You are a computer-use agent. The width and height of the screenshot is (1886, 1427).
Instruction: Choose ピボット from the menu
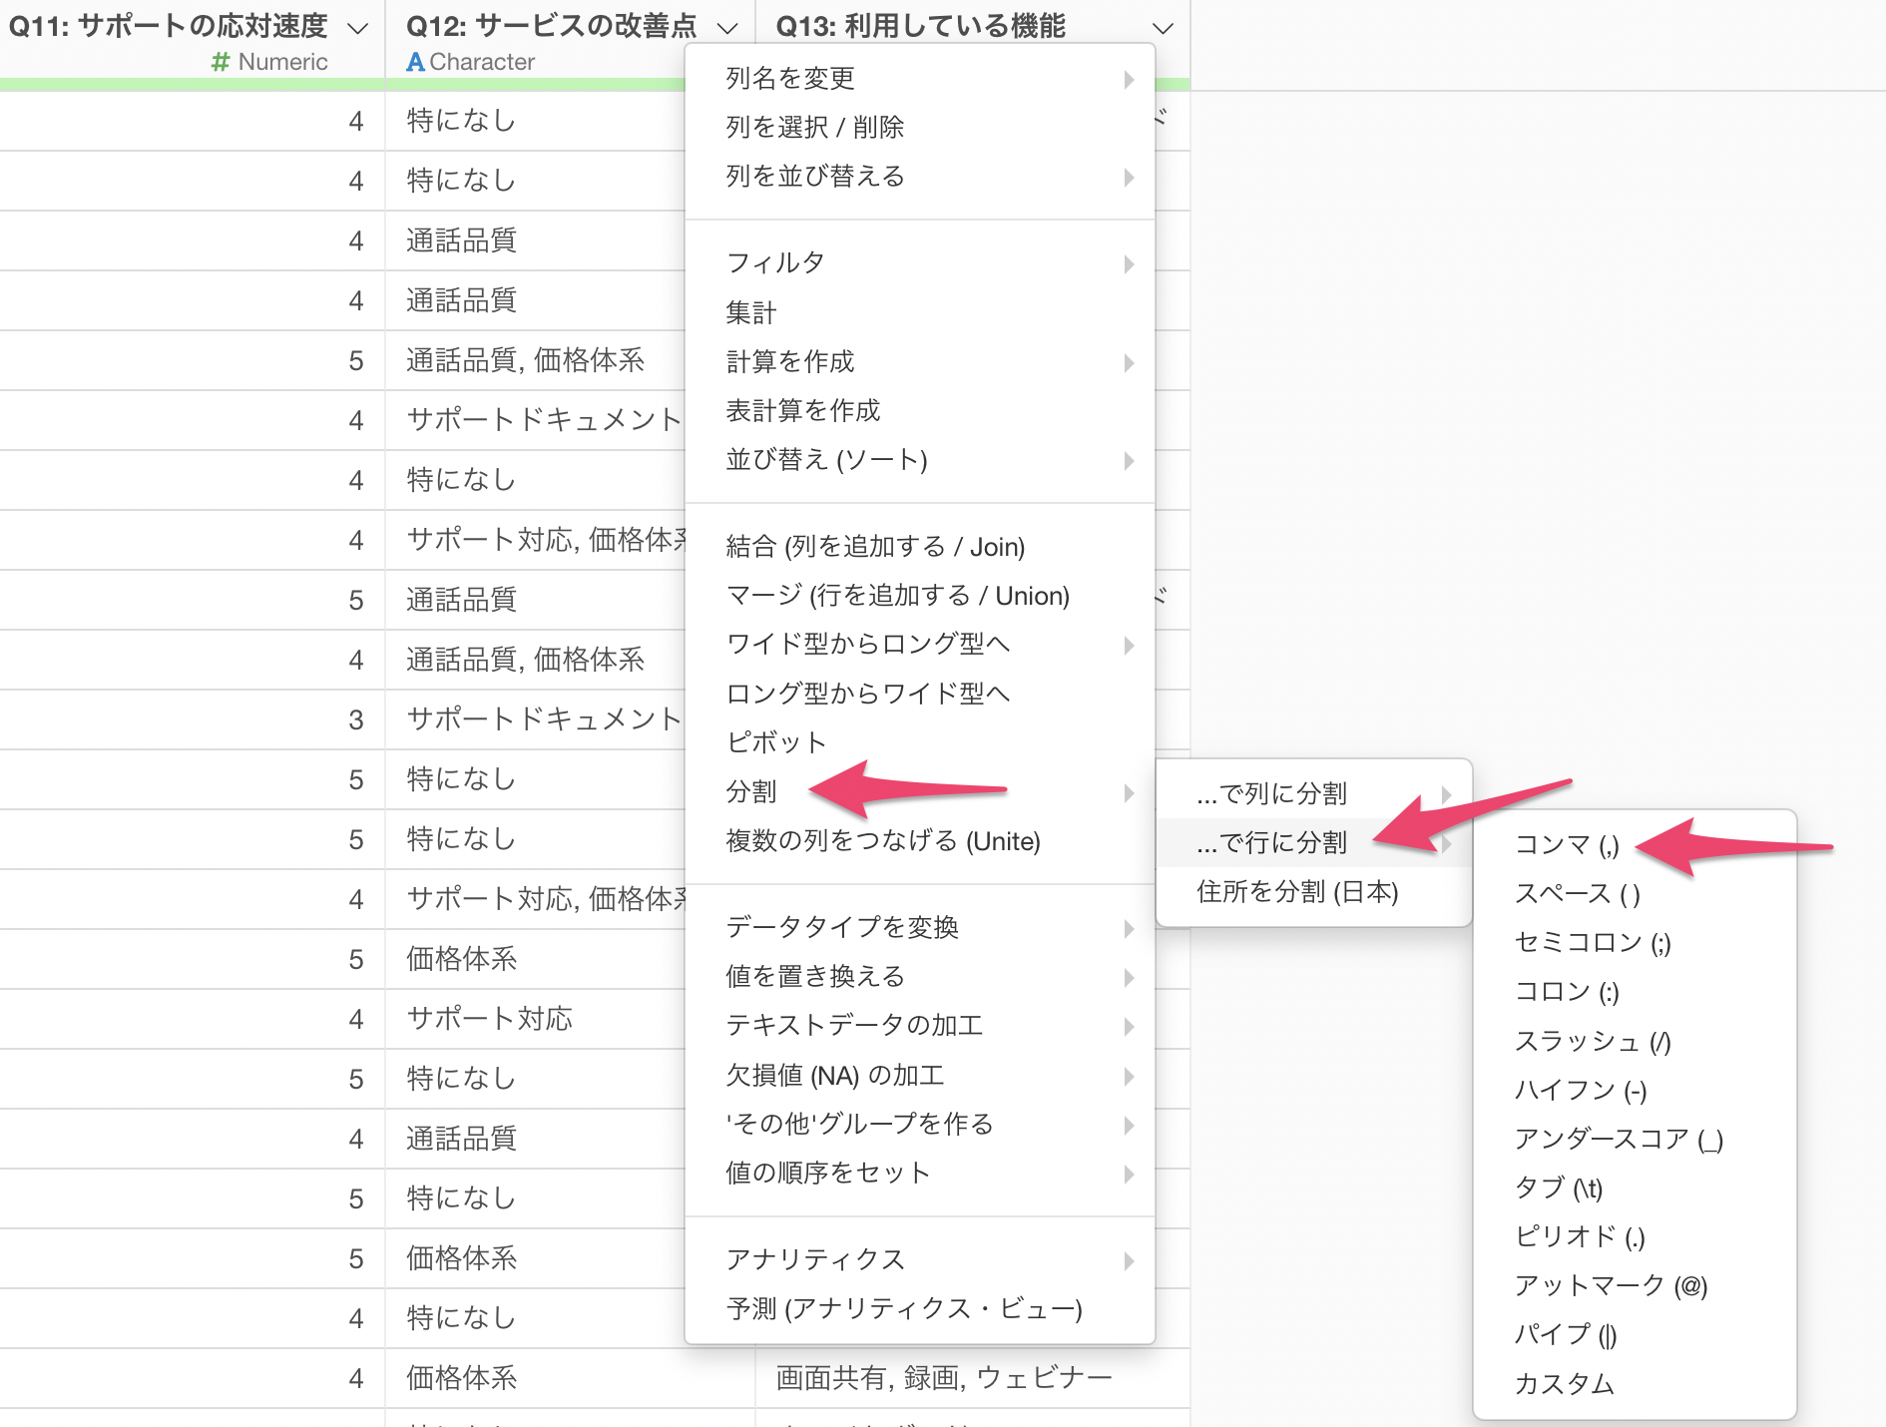[920, 741]
